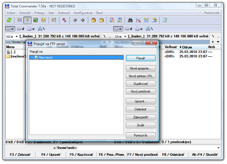227x164 pixels.
Task: Select drive d button in left panel
Action: (20, 29)
